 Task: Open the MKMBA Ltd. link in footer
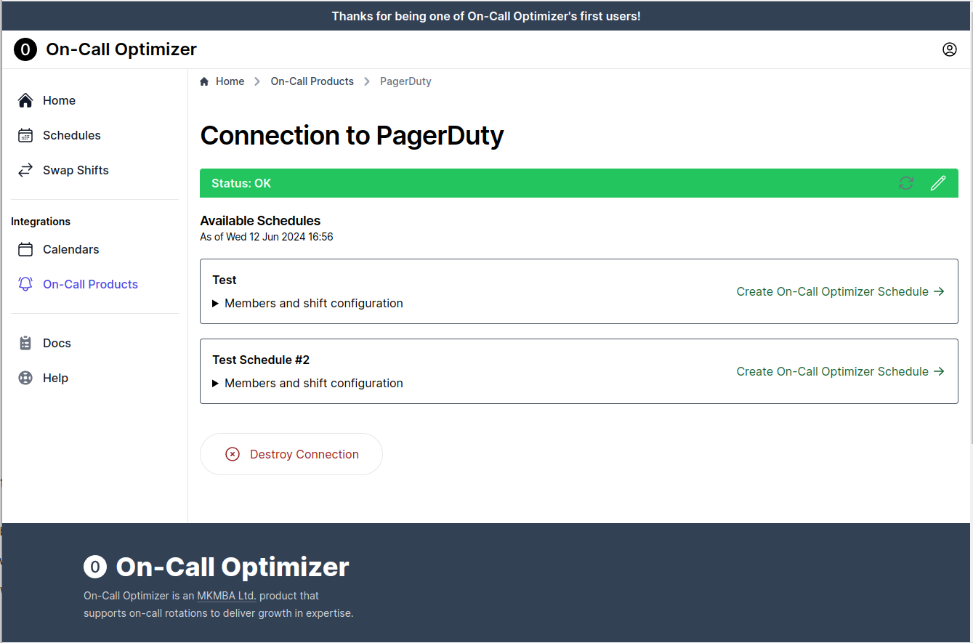(227, 596)
